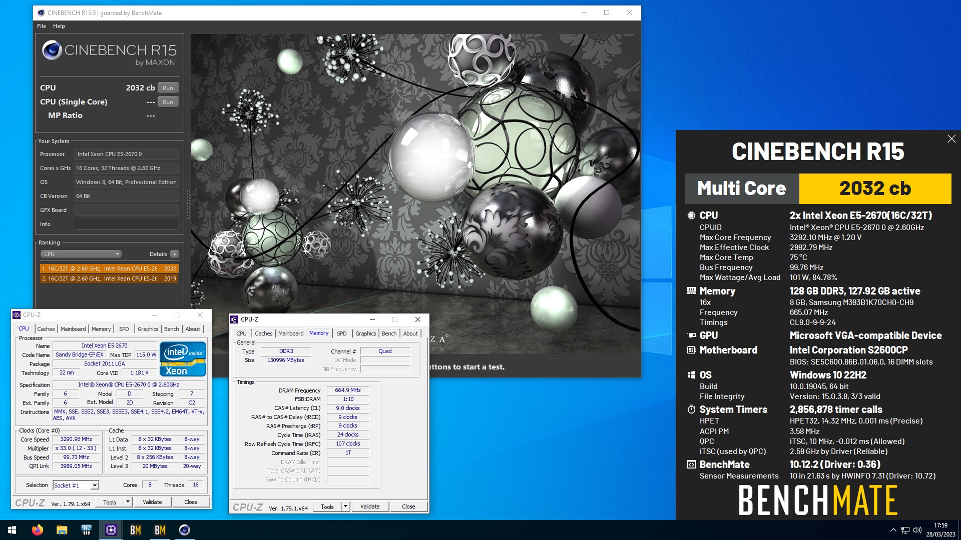Switch to Mainboard tab in CPU-Z Memory window
The width and height of the screenshot is (961, 540).
(291, 333)
